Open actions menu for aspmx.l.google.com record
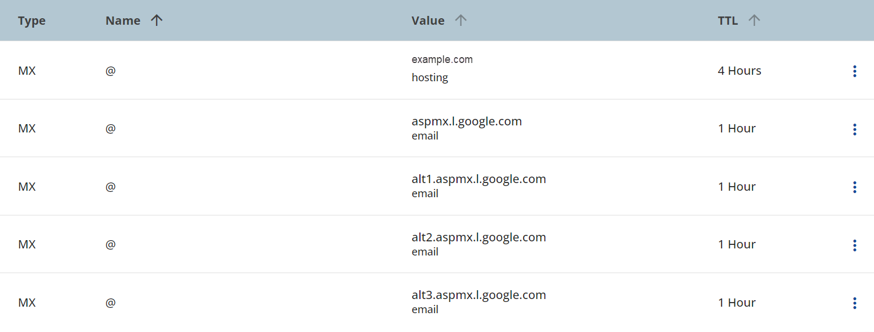 point(855,130)
